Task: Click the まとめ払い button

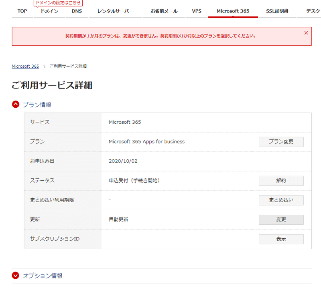Action: point(281,200)
